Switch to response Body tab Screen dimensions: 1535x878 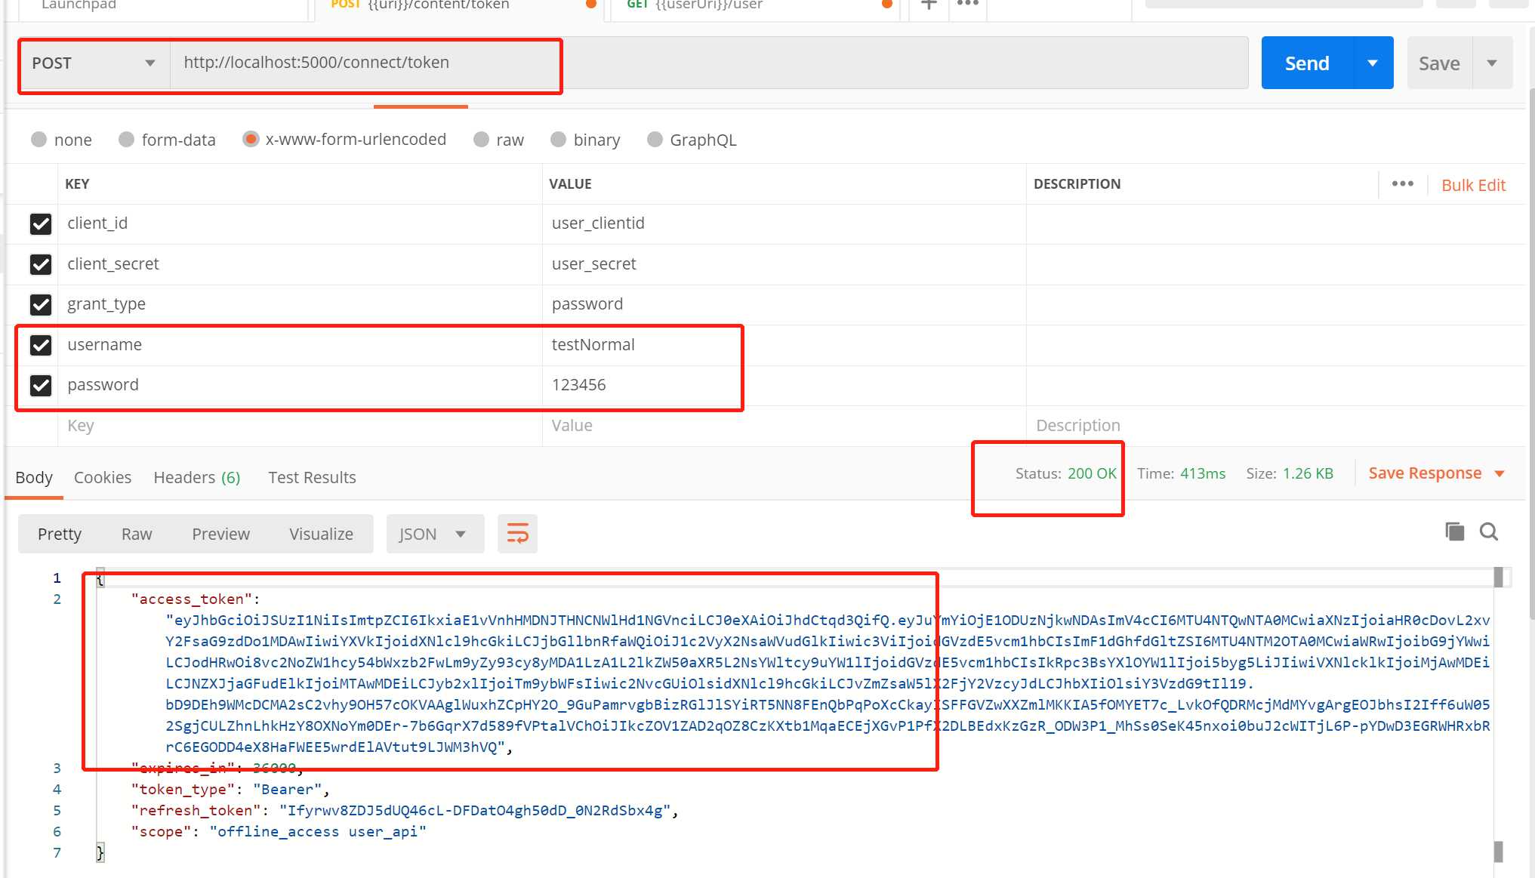34,477
